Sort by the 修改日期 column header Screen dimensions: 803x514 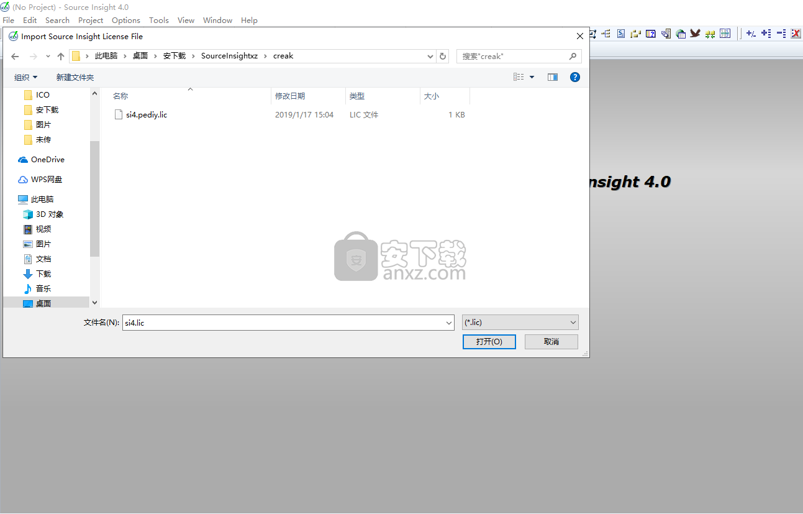coord(290,96)
